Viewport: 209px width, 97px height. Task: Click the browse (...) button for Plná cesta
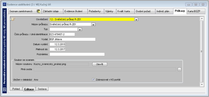pyautogui.click(x=179, y=69)
